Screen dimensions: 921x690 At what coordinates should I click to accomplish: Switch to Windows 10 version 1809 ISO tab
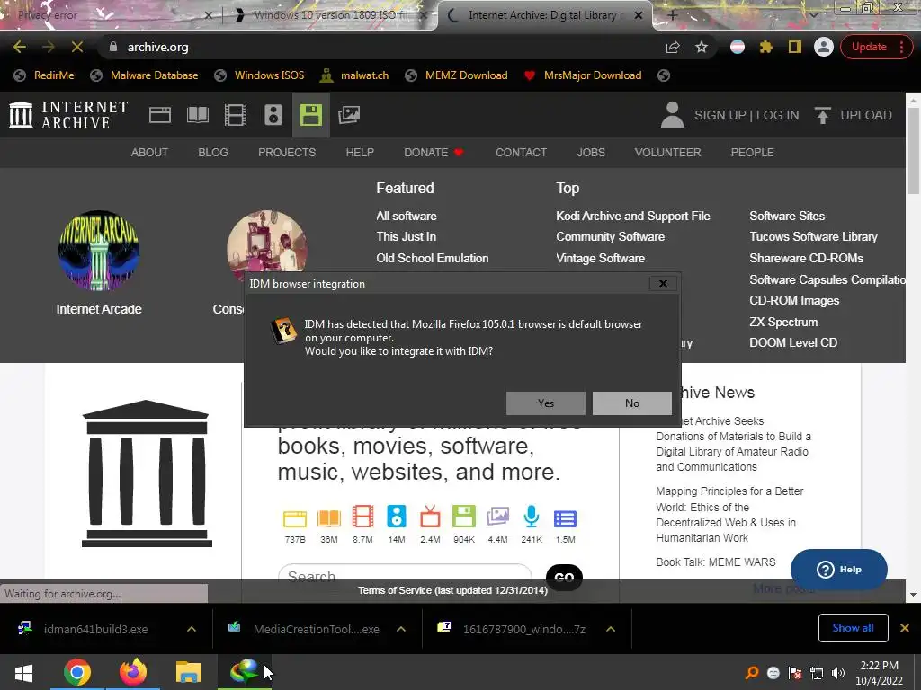tap(329, 15)
